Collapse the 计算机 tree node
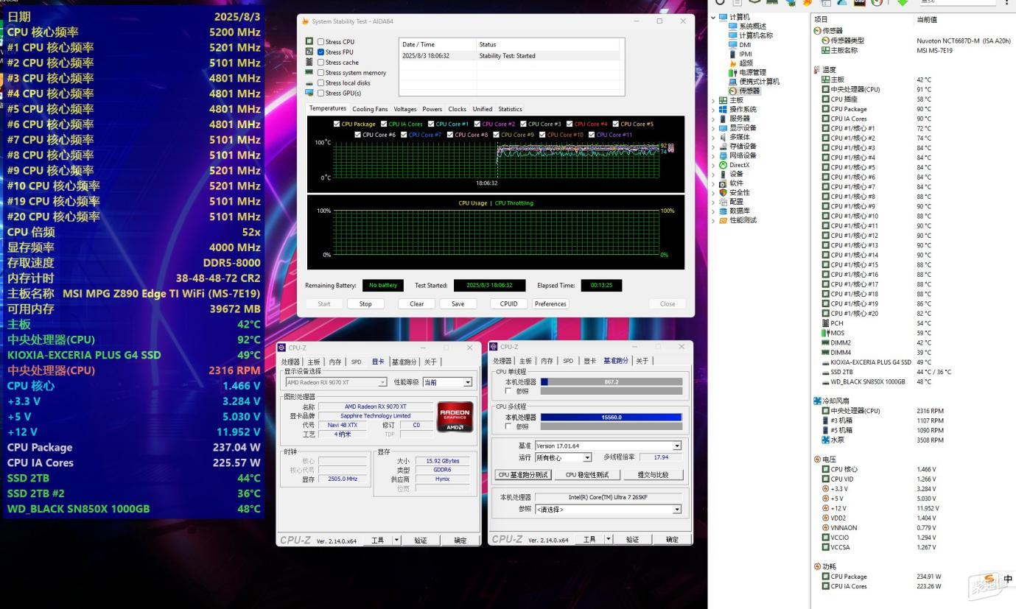Image resolution: width=1016 pixels, height=609 pixels. [x=713, y=17]
